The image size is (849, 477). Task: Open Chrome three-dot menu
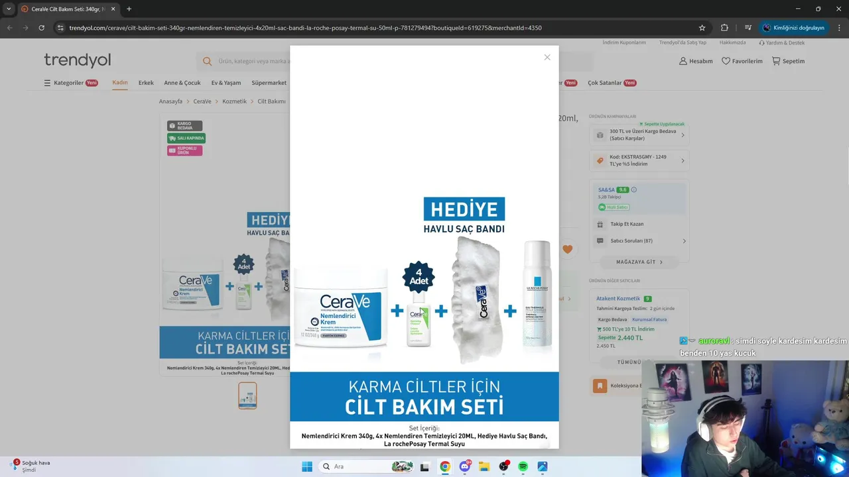coord(839,28)
